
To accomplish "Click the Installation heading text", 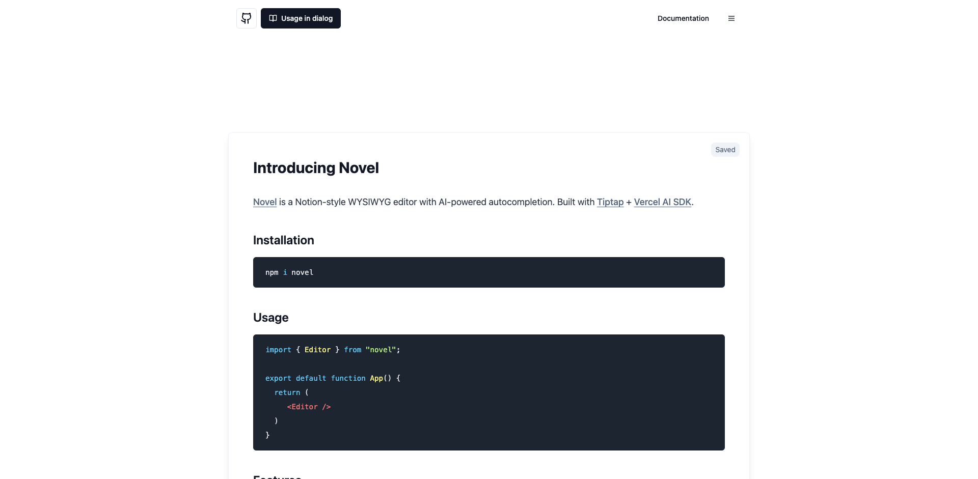I will tap(284, 240).
